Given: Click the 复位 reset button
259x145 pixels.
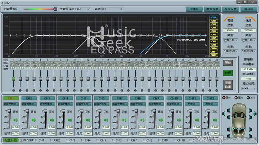Looking at the screenshot, I should coord(228,63).
